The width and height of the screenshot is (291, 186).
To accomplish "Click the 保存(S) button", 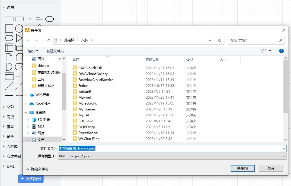I will tap(242, 168).
